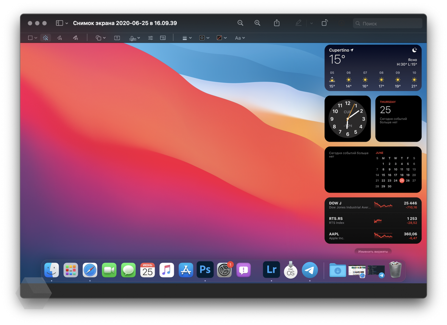Click the JUNE month label in calendar widget

pyautogui.click(x=379, y=153)
